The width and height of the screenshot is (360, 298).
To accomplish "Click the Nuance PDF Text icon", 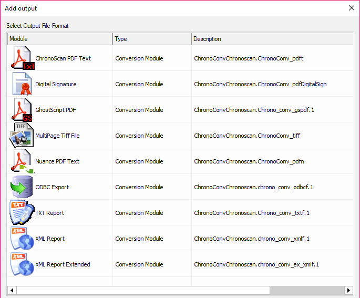I will point(22,161).
